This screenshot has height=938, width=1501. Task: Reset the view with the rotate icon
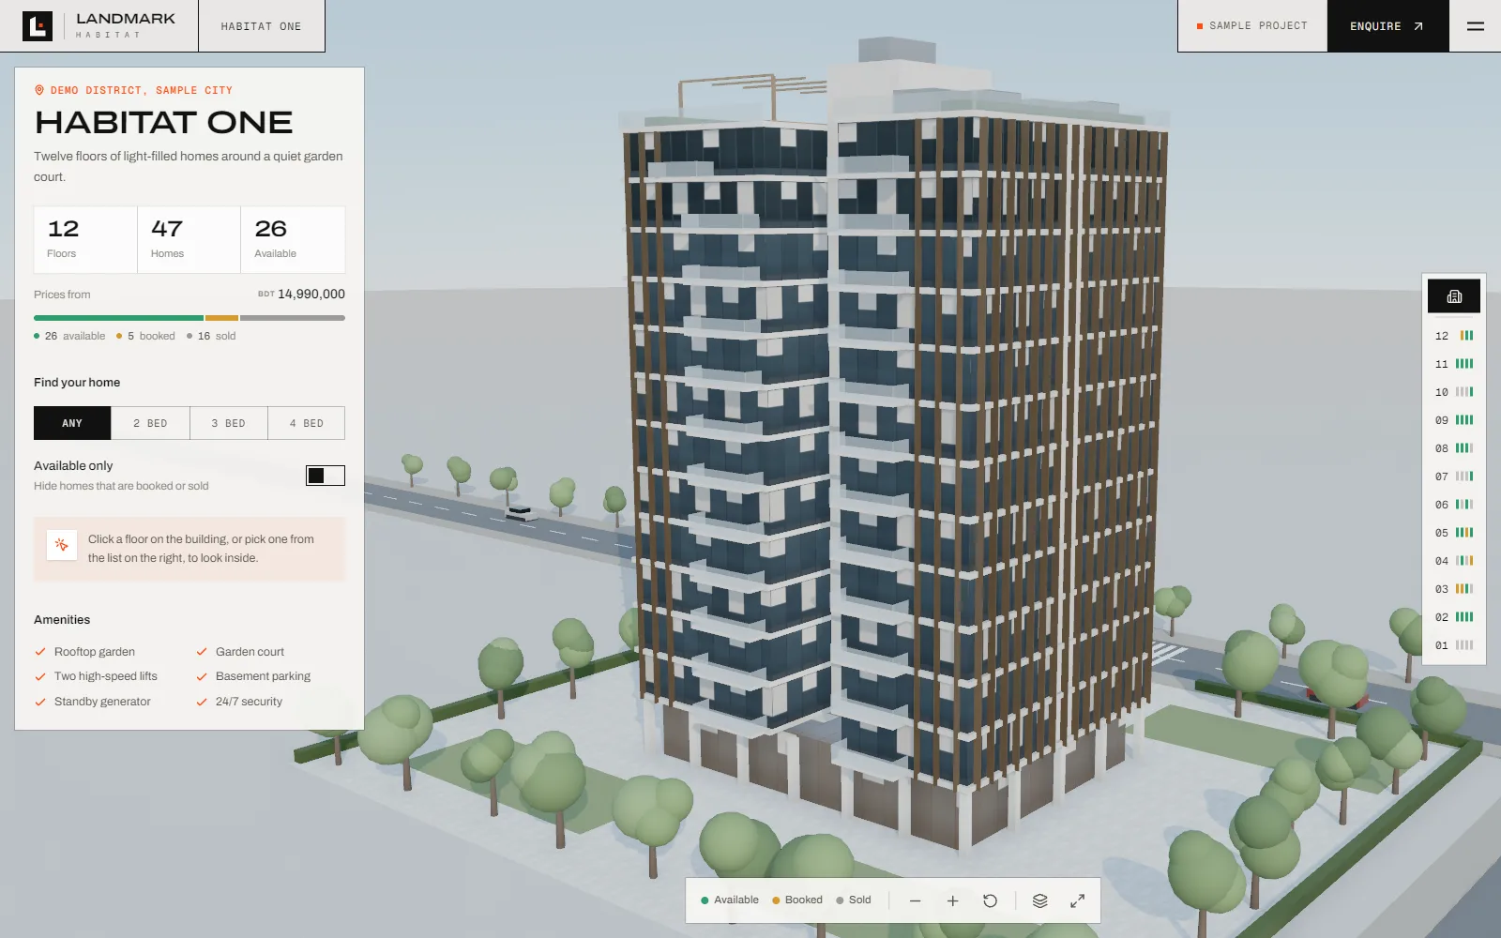pyautogui.click(x=990, y=900)
